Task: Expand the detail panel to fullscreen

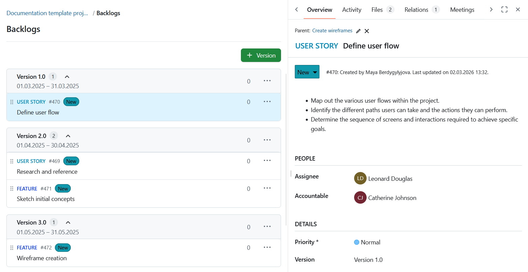Action: coord(504,9)
